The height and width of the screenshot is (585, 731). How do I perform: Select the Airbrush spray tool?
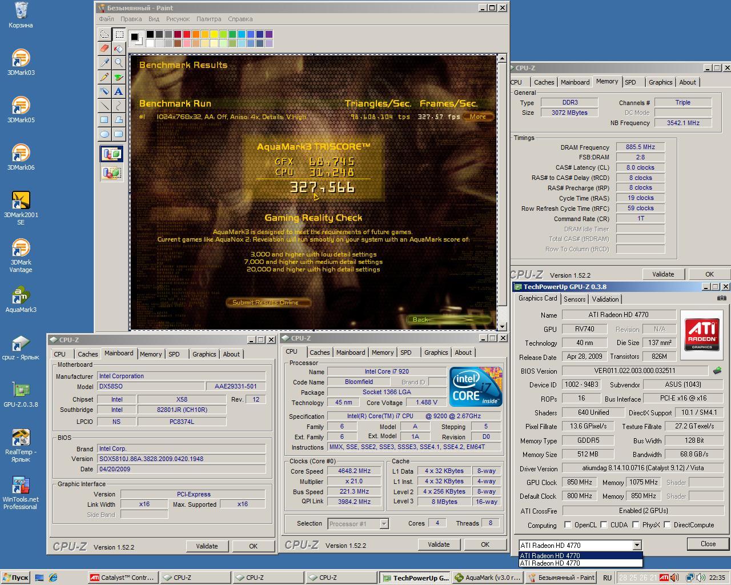coord(105,91)
